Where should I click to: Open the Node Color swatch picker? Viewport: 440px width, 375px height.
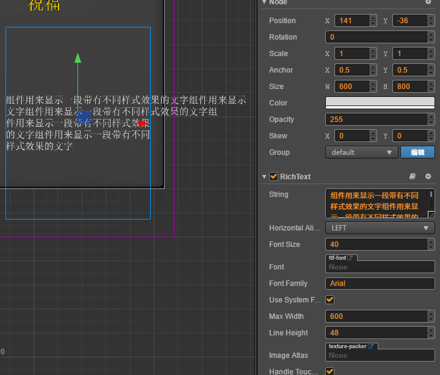(380, 102)
